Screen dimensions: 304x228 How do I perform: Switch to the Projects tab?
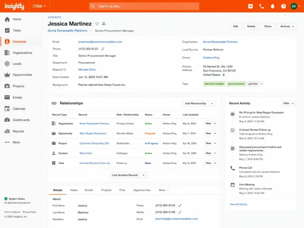coord(106,190)
